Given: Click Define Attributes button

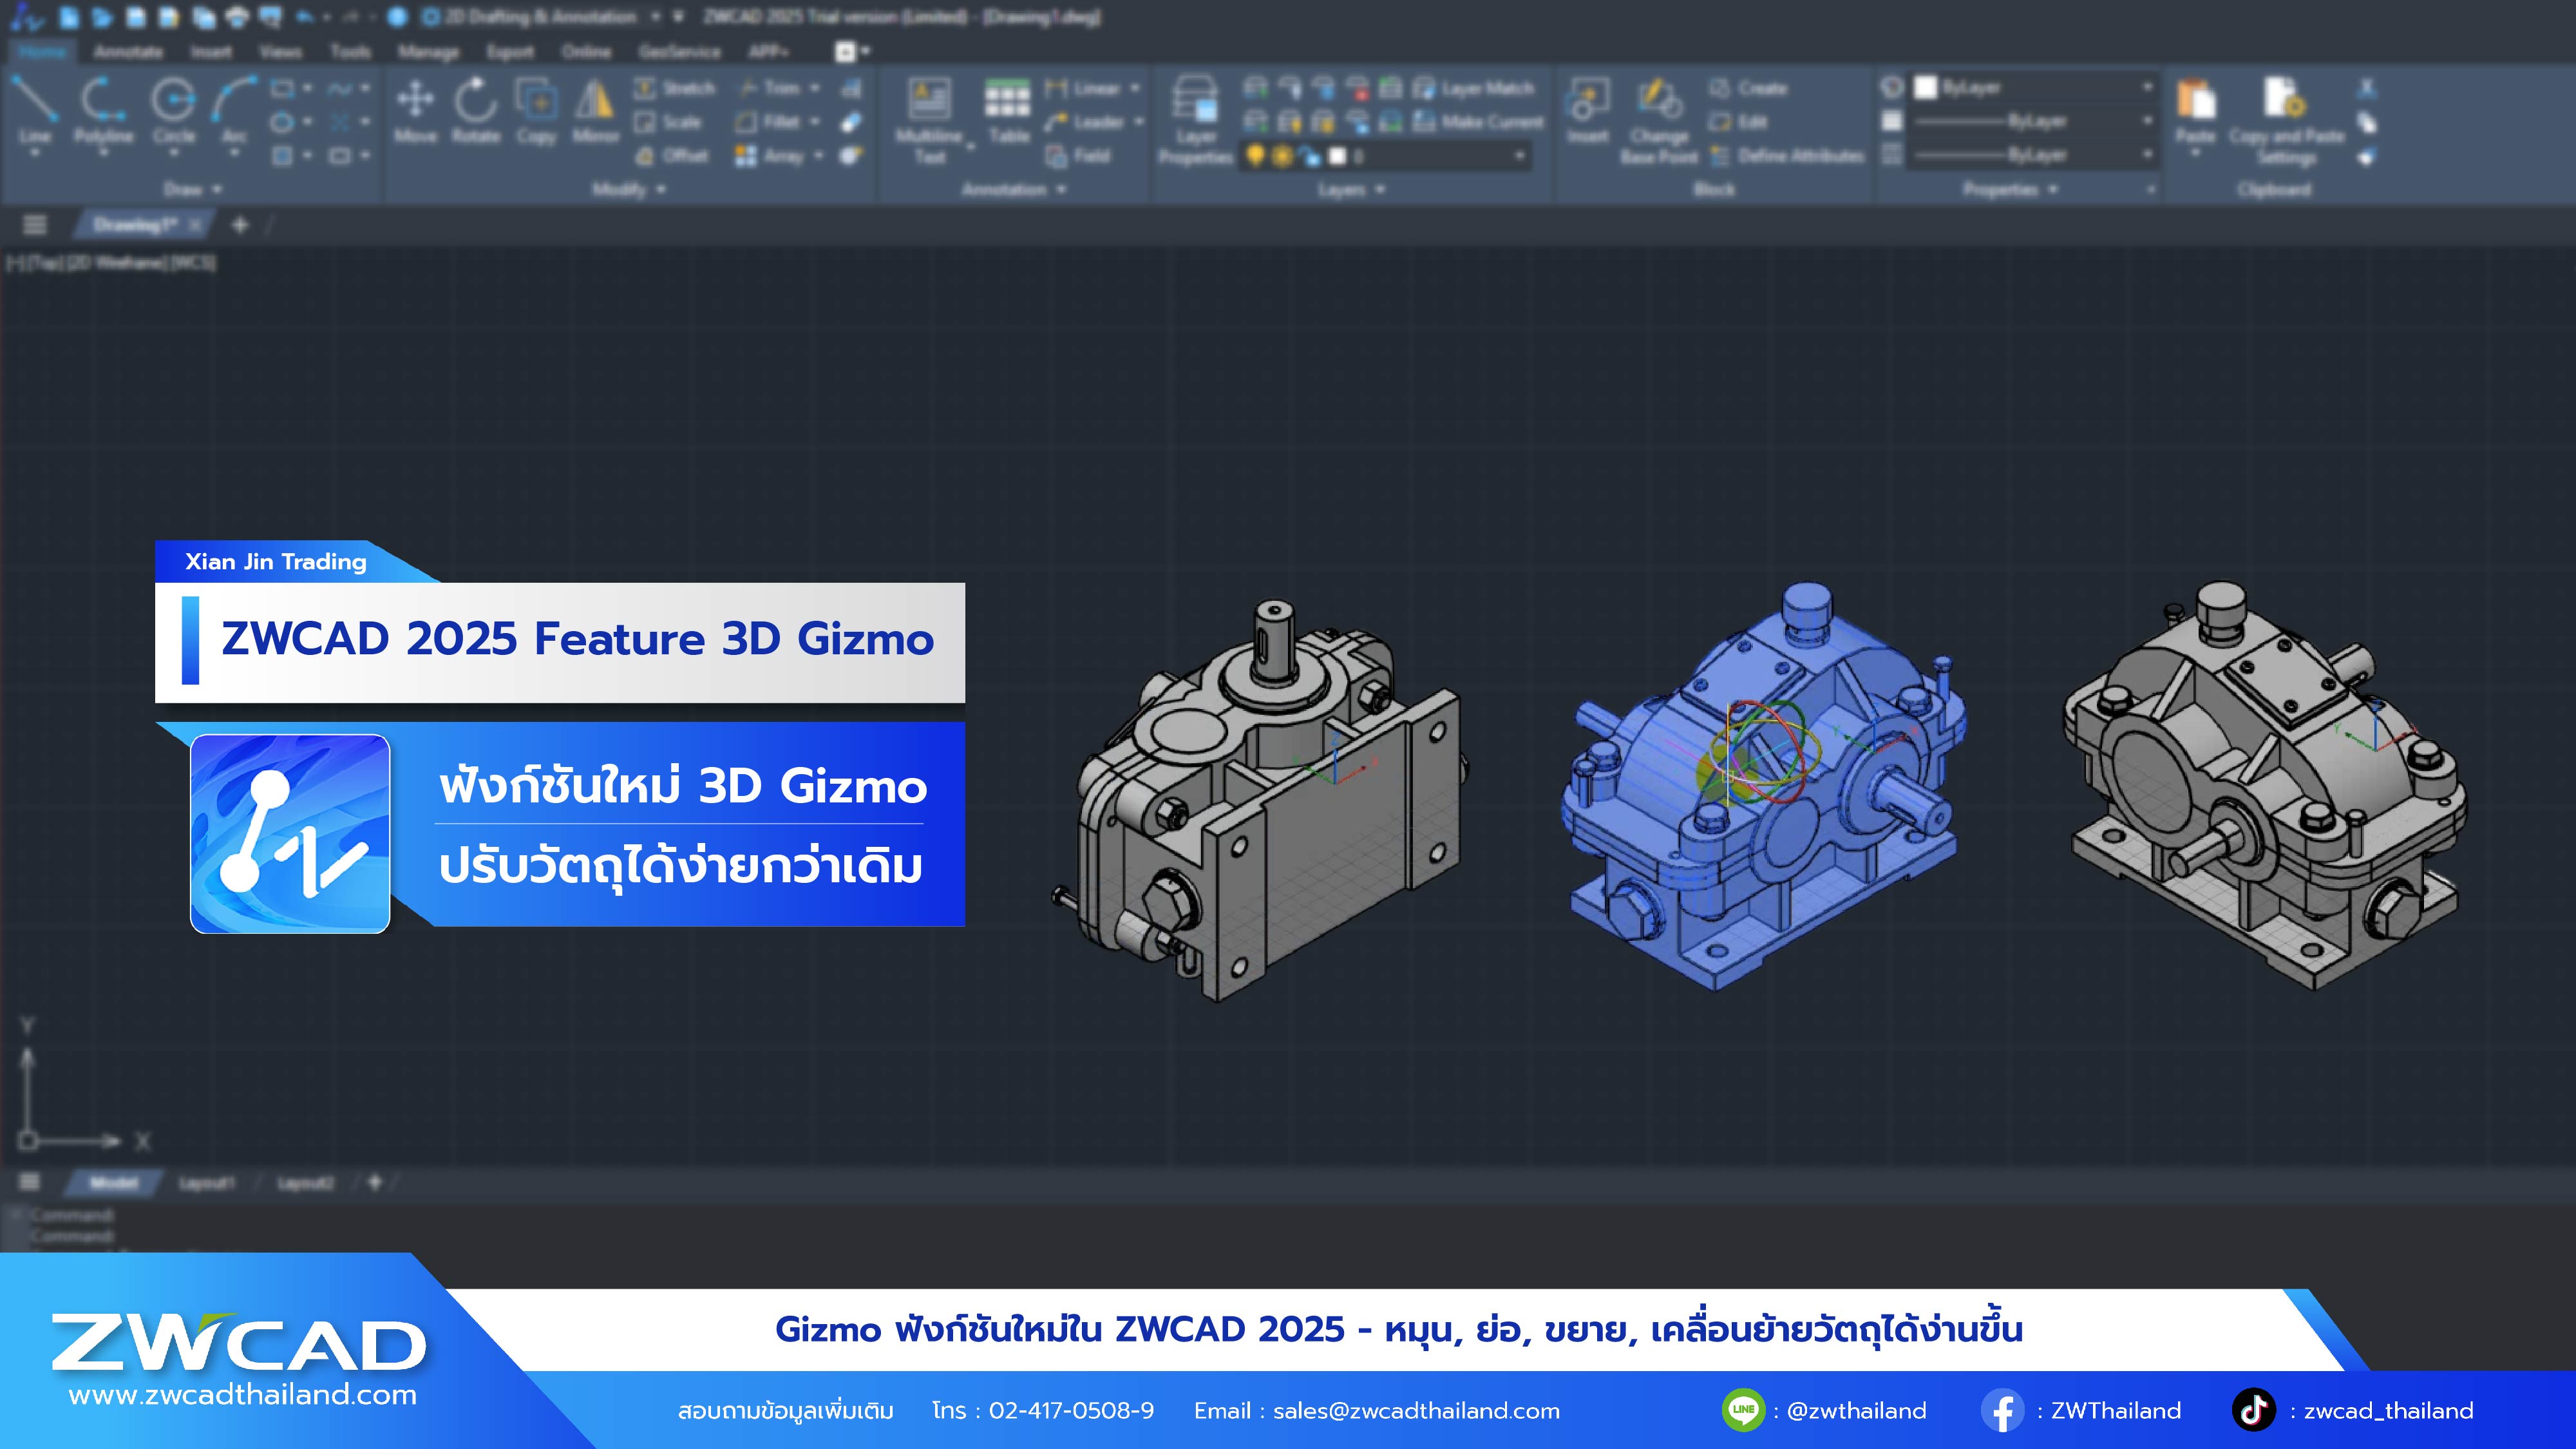Looking at the screenshot, I should point(1787,156).
